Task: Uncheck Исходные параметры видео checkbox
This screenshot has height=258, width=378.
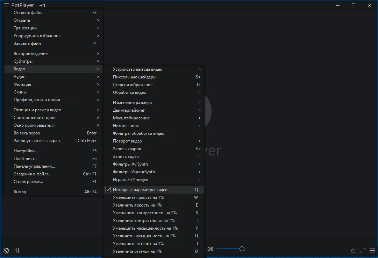Action: pyautogui.click(x=108, y=190)
